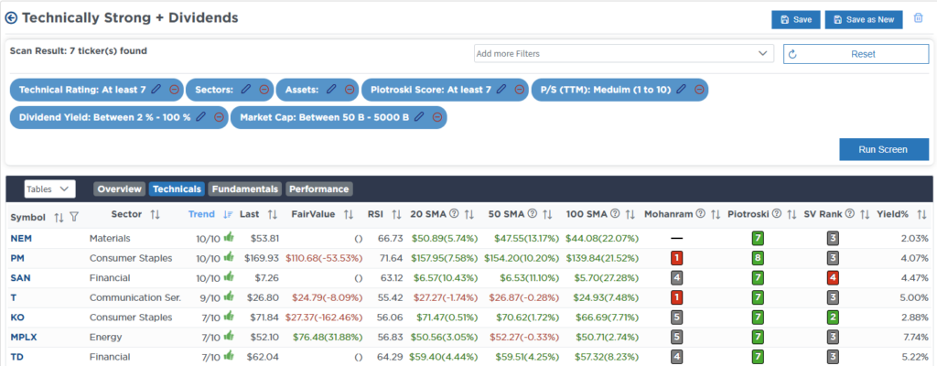Sort by the SV Rank column arrows

coord(865,214)
